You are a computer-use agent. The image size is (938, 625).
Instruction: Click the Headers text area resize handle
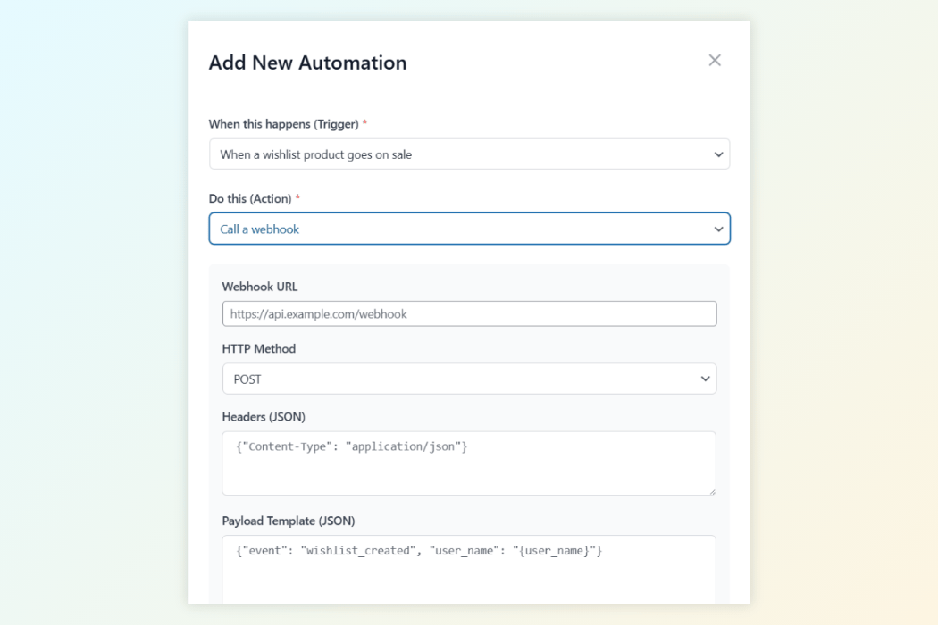point(711,490)
